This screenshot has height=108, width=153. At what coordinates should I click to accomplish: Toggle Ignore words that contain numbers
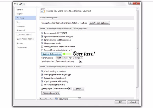42,37
